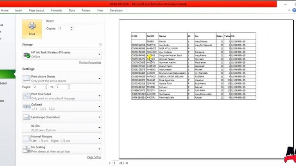296x166 pixels.
Task: Adjust the Pages to stepper arrows
Action: pyautogui.click(x=69, y=87)
